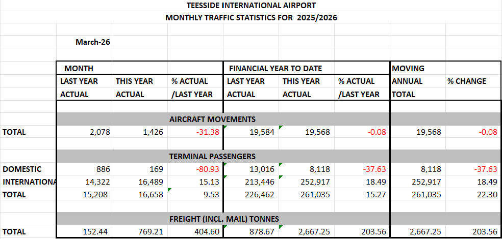Select the freight cell showing 152.44
The height and width of the screenshot is (239, 502).
tap(84, 232)
